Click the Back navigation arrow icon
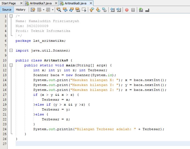190x149 pixels. tap(39, 10)
